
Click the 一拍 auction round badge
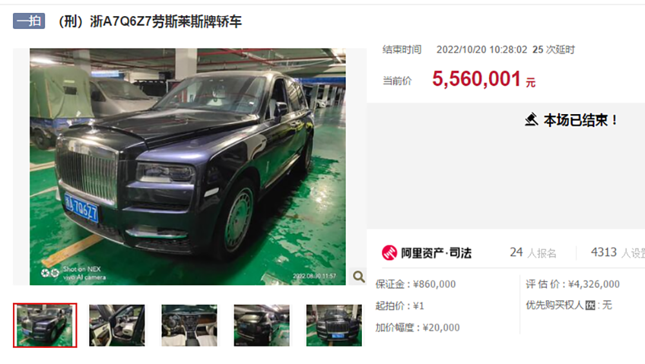coord(29,21)
